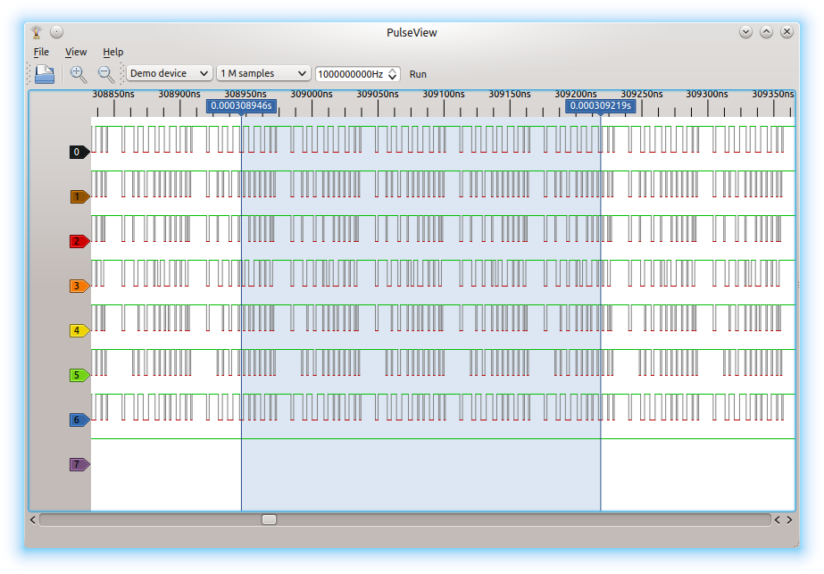
Task: Open the Help menu
Action: click(113, 52)
